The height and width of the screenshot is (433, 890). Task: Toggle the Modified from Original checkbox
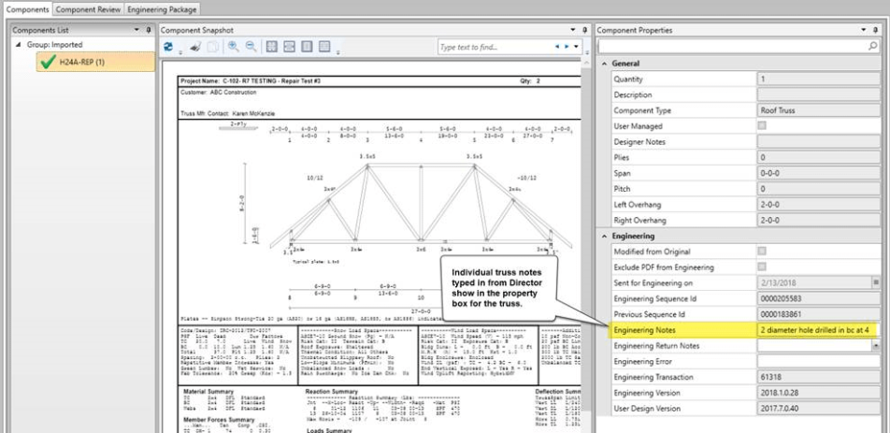[x=762, y=251]
